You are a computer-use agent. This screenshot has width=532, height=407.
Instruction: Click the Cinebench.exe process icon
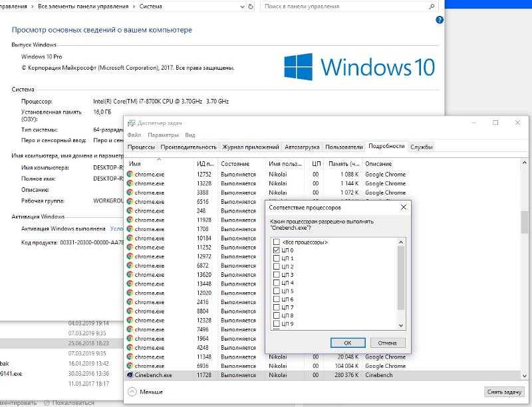tap(130, 375)
